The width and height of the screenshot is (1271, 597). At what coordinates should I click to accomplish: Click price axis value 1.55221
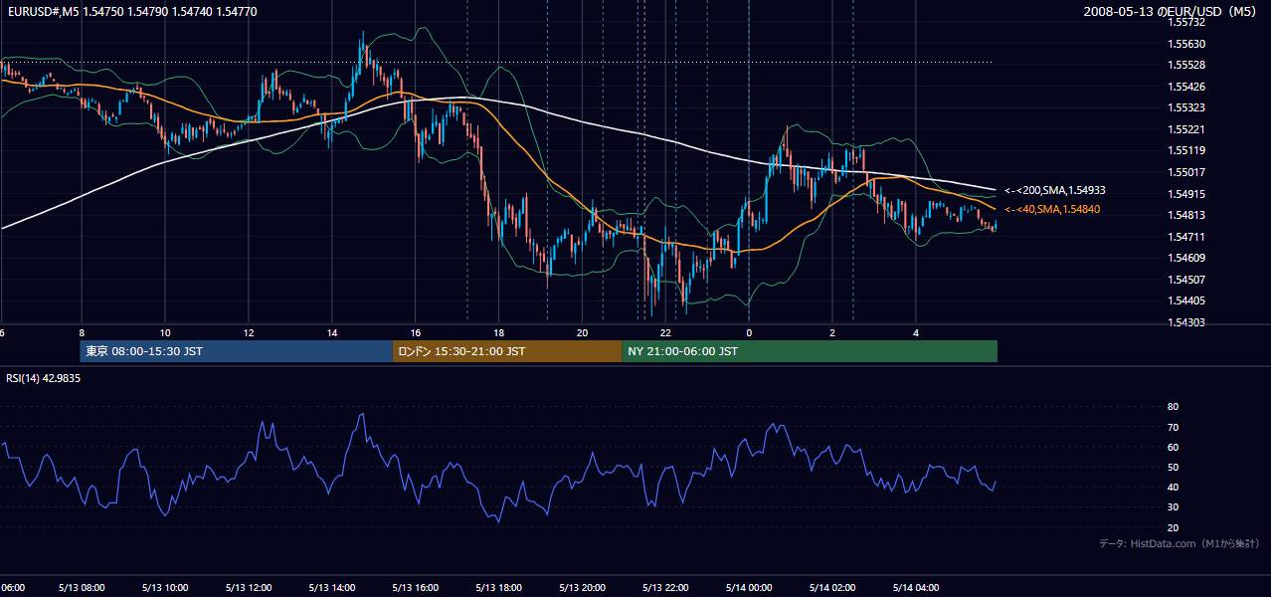point(1187,129)
